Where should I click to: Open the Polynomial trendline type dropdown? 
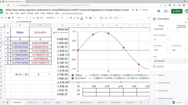162,29
